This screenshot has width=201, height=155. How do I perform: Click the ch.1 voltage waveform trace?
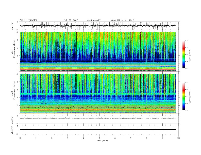pos(98,26)
